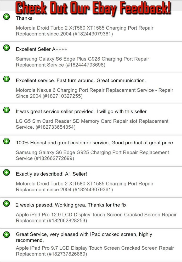Select the LG G5 Sim Card Reader listing
Image resolution: width=182 pixels, height=262 pixels.
click(92, 124)
